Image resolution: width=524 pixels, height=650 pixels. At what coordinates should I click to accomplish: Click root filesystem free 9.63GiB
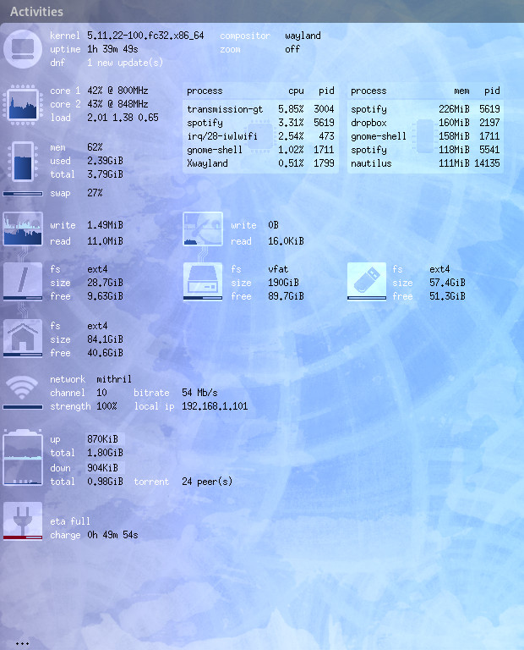coord(105,296)
